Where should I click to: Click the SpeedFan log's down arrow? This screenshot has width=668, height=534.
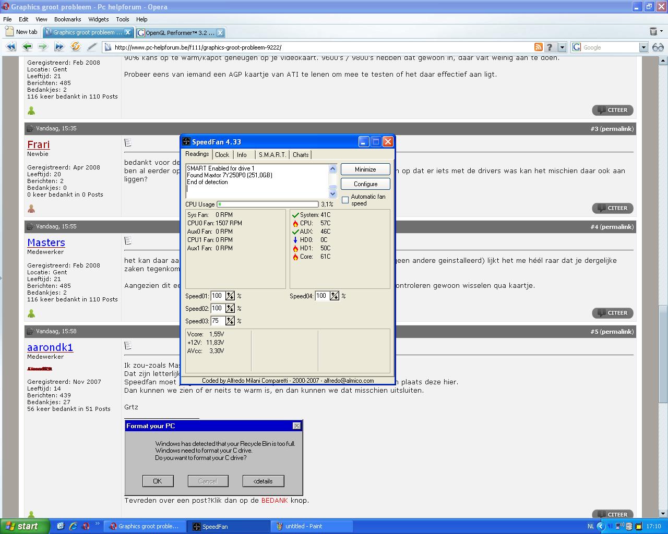[333, 193]
